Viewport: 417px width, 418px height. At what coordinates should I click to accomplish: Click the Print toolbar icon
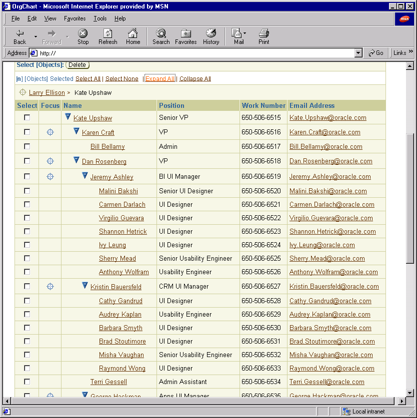click(x=264, y=36)
